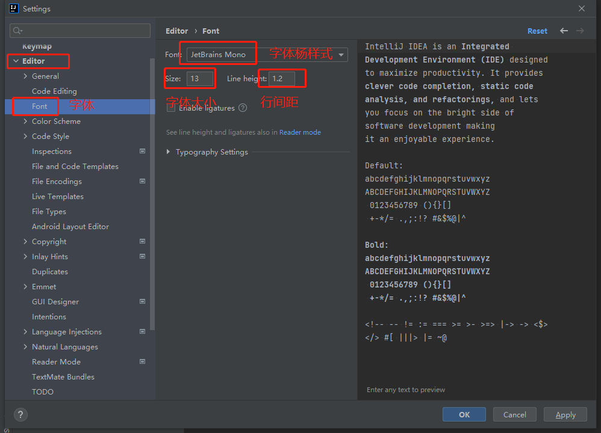Click Editor in the breadcrumb
601x433 pixels.
(176, 31)
